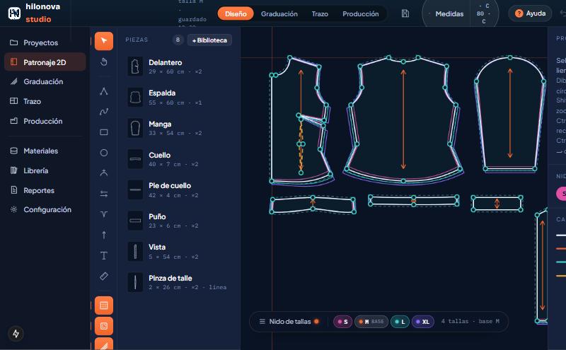Choose the straight-segment point tool
This screenshot has height=350, width=566.
click(104, 91)
